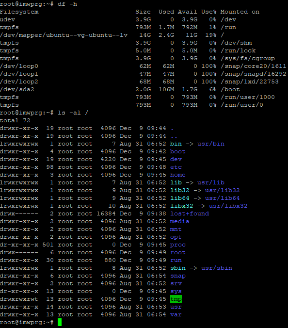Screen dimensions: 288x328
Task: Click the 'Mounted on' column header
Action: click(x=240, y=12)
